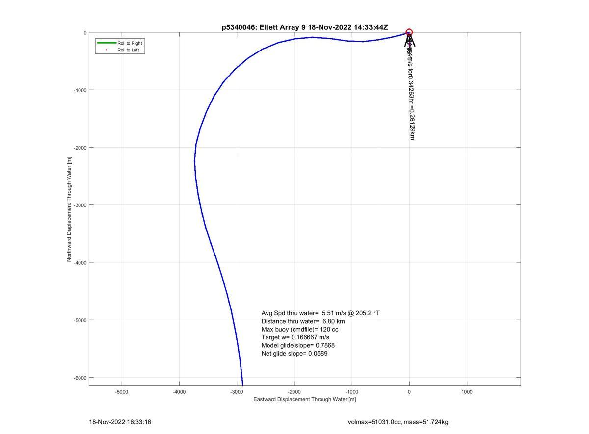The height and width of the screenshot is (434, 589).
Task: Click the red circle marker at the origin
Action: [409, 33]
